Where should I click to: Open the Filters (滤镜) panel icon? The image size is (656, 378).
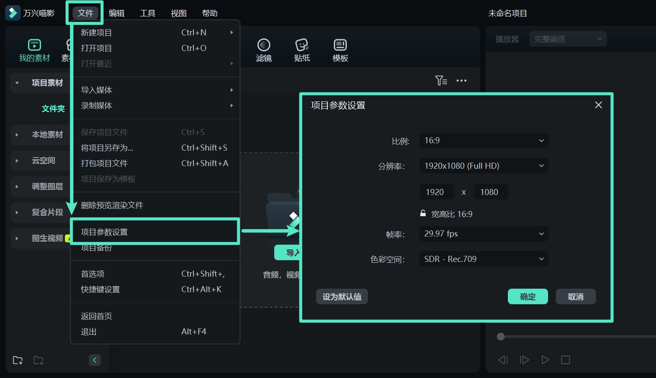click(263, 45)
